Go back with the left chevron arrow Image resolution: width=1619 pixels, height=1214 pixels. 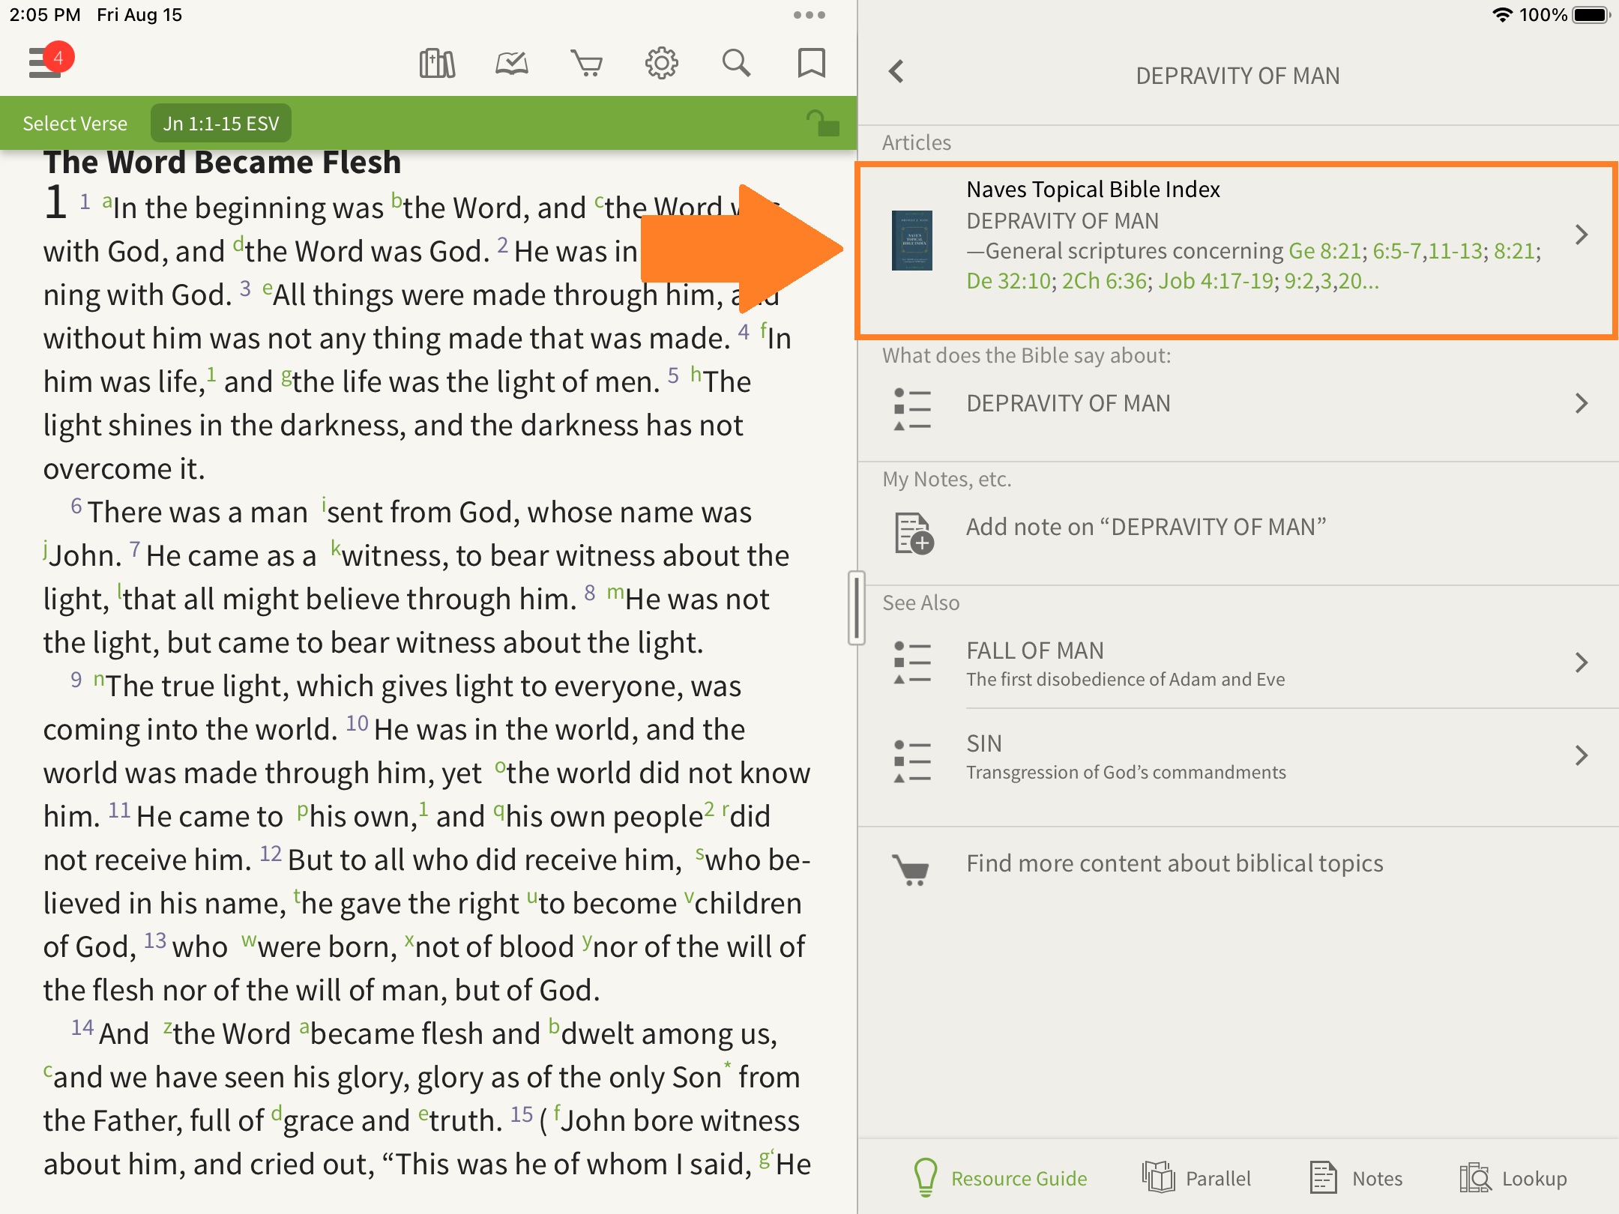896,73
